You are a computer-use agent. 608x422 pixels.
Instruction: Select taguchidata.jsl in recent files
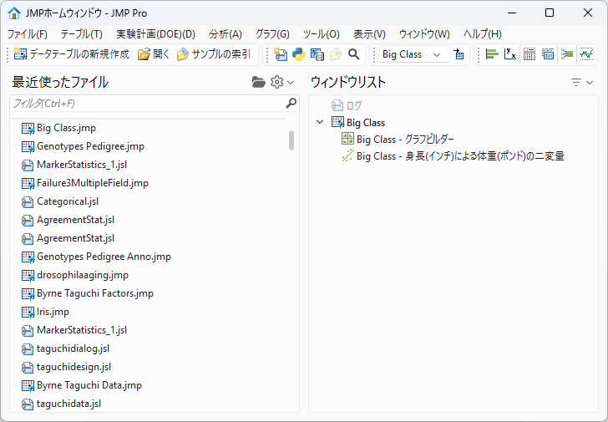coord(68,404)
